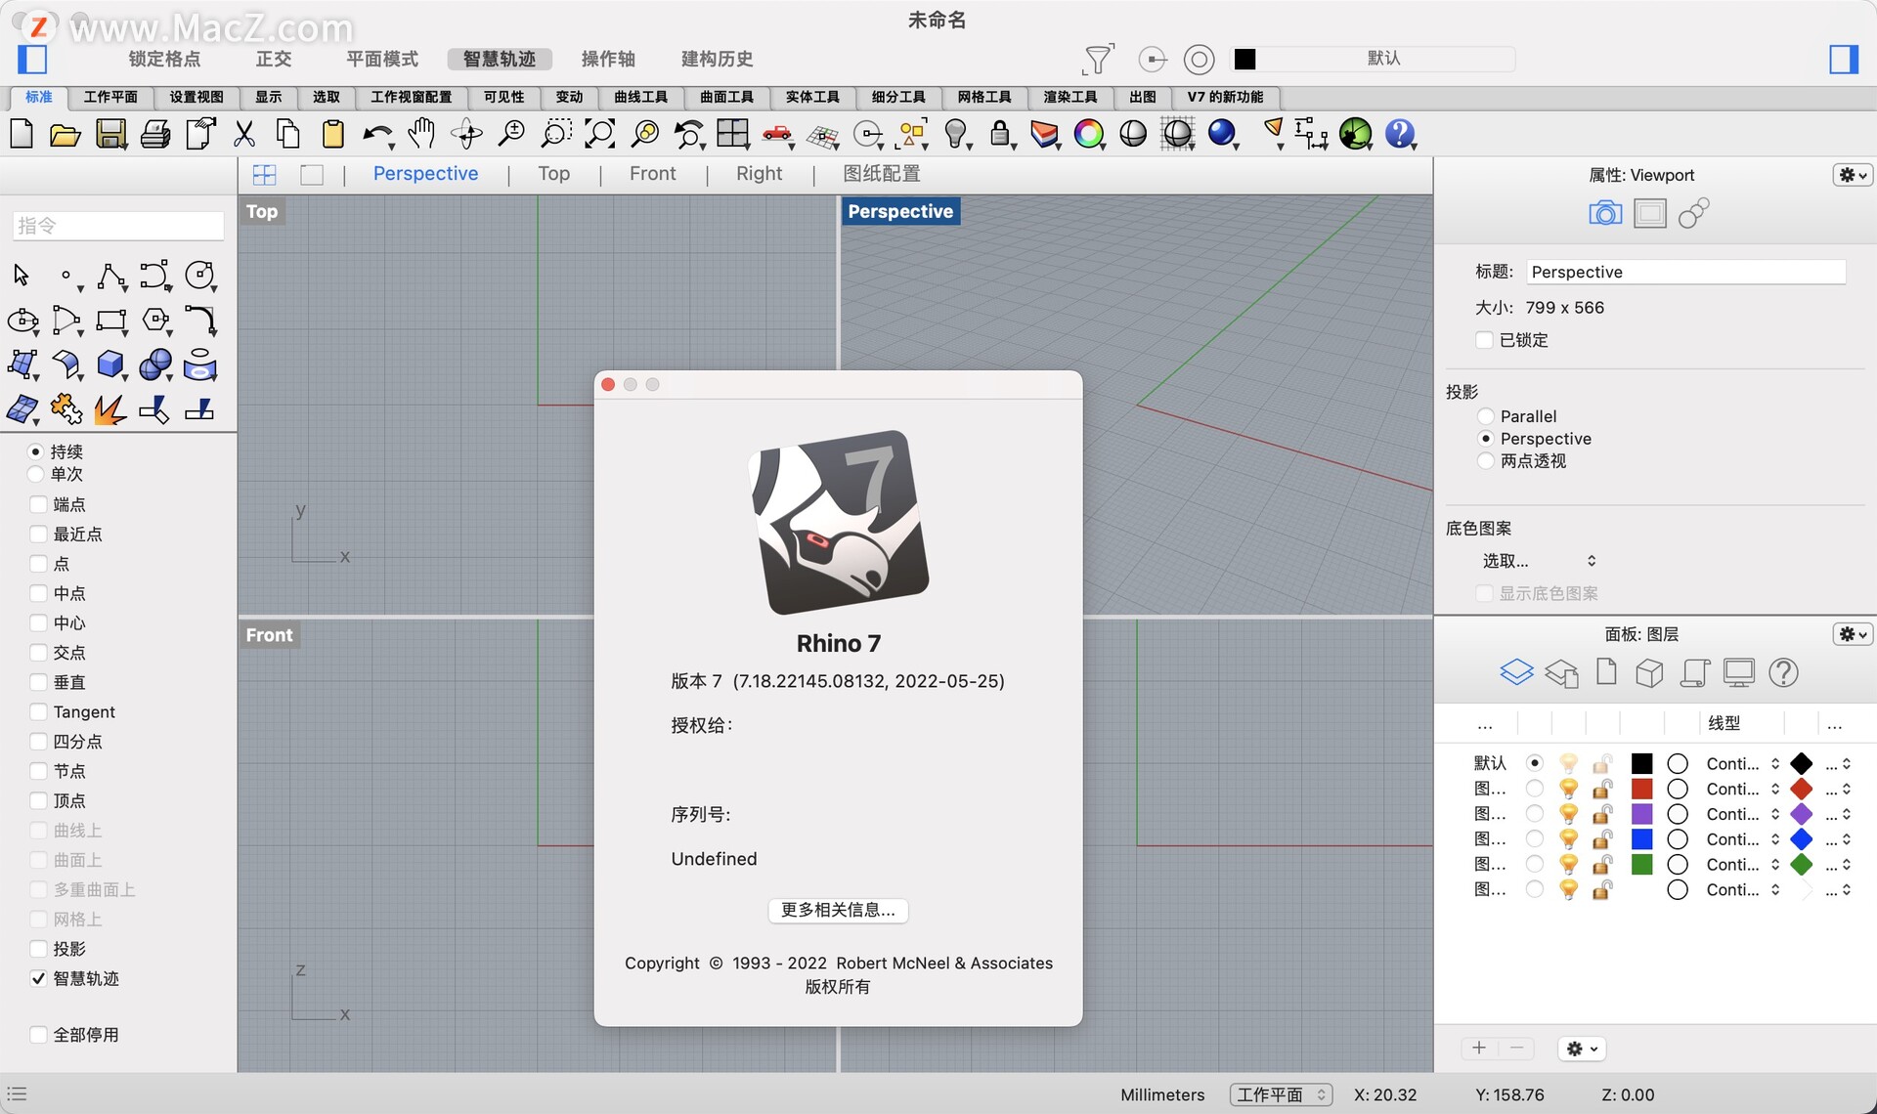Click the Top viewport title label

pyautogui.click(x=262, y=211)
